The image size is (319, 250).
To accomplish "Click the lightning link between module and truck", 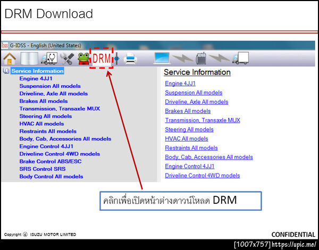I will point(219,59).
